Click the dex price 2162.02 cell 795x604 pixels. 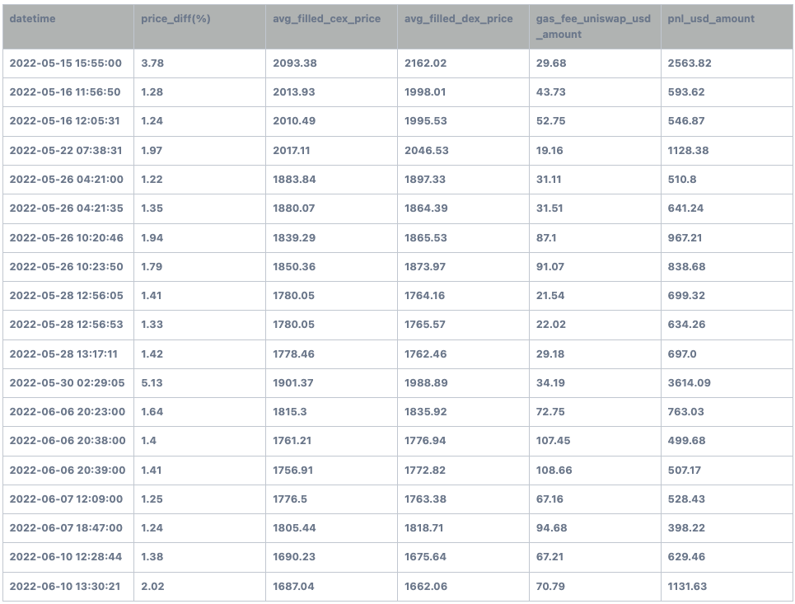pyautogui.click(x=423, y=63)
